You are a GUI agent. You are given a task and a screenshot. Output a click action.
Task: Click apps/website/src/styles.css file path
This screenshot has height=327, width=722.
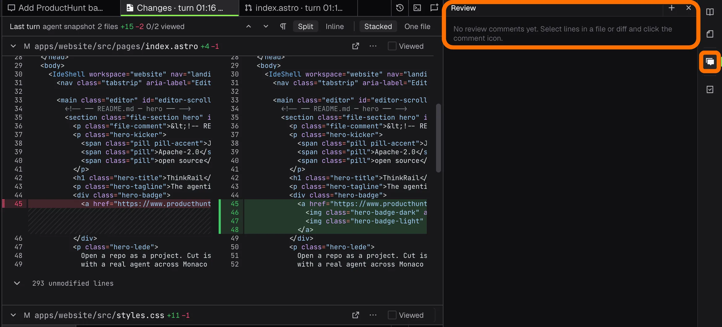(99, 315)
